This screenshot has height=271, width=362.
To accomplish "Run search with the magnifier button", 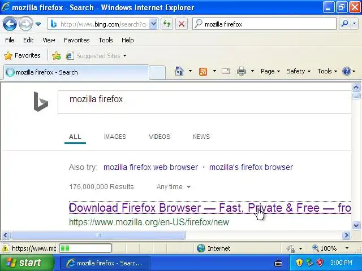I will coord(344,24).
